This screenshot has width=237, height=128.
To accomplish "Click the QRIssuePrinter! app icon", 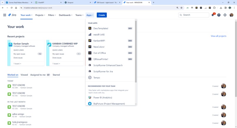I will (90, 59).
